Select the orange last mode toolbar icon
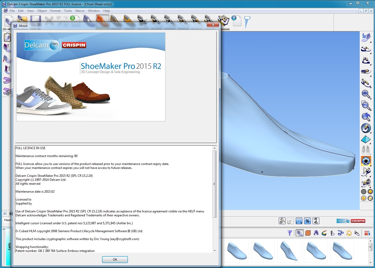The image size is (375, 268). 103,20
